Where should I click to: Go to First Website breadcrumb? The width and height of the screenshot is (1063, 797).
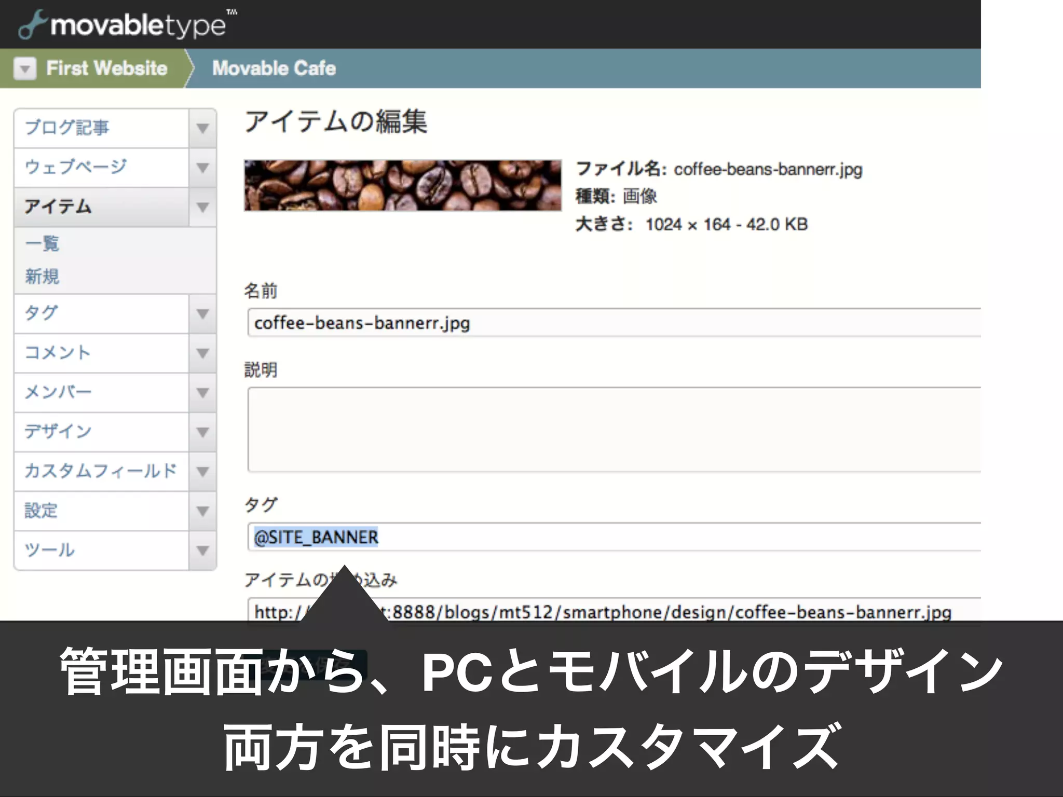(x=106, y=68)
